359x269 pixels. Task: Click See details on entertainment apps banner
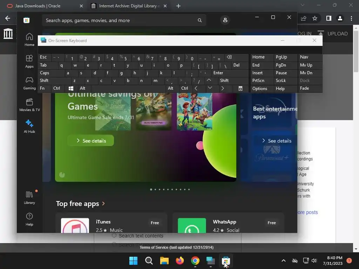(277, 141)
